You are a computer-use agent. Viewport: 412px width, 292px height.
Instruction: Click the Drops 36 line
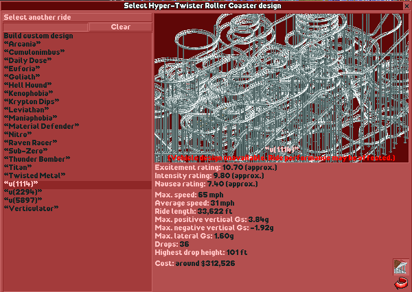(x=172, y=244)
